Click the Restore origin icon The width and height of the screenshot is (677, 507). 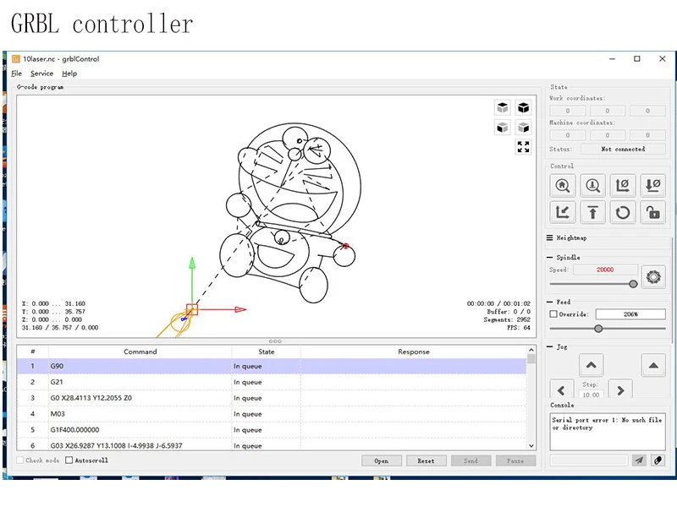(x=562, y=212)
